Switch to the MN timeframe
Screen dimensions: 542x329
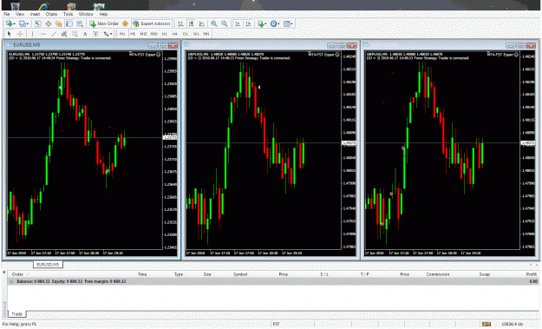click(206, 34)
